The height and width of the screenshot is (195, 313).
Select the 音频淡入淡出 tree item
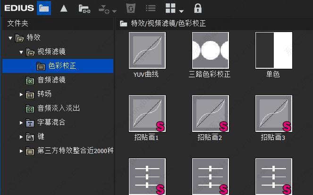click(59, 108)
